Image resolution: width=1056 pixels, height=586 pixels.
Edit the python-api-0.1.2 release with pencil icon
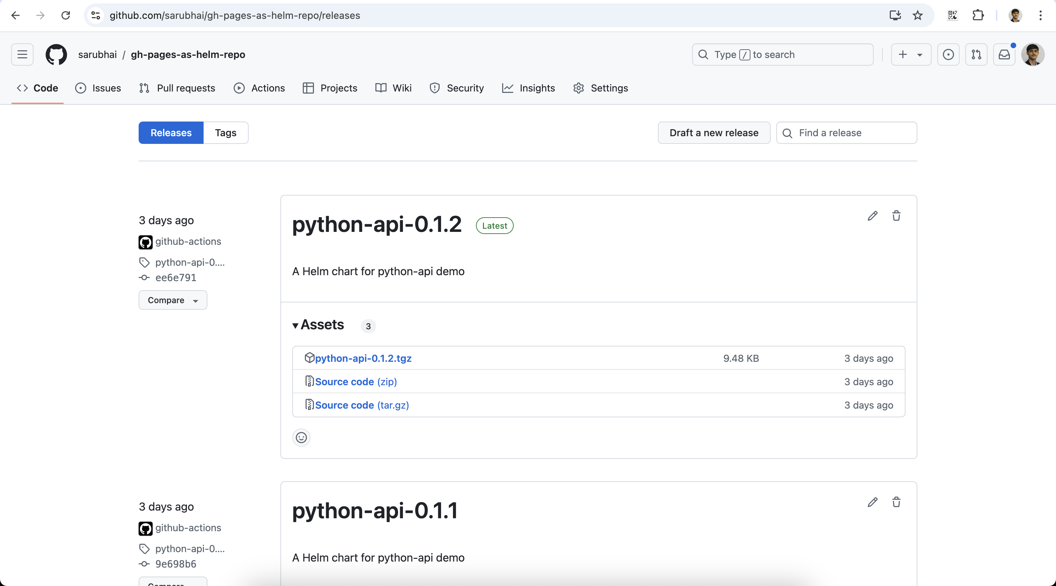click(x=872, y=216)
